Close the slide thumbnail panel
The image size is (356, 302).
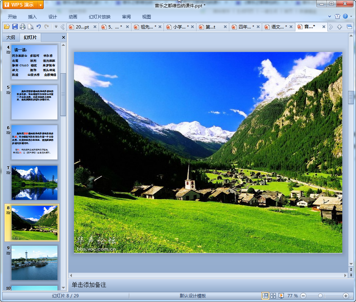tap(64, 38)
